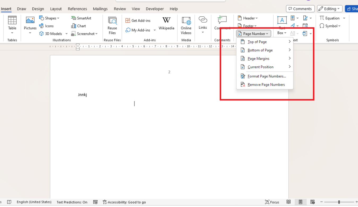Click the 3D Models cube icon
Viewport: 358px width, 207px height.
click(x=41, y=34)
